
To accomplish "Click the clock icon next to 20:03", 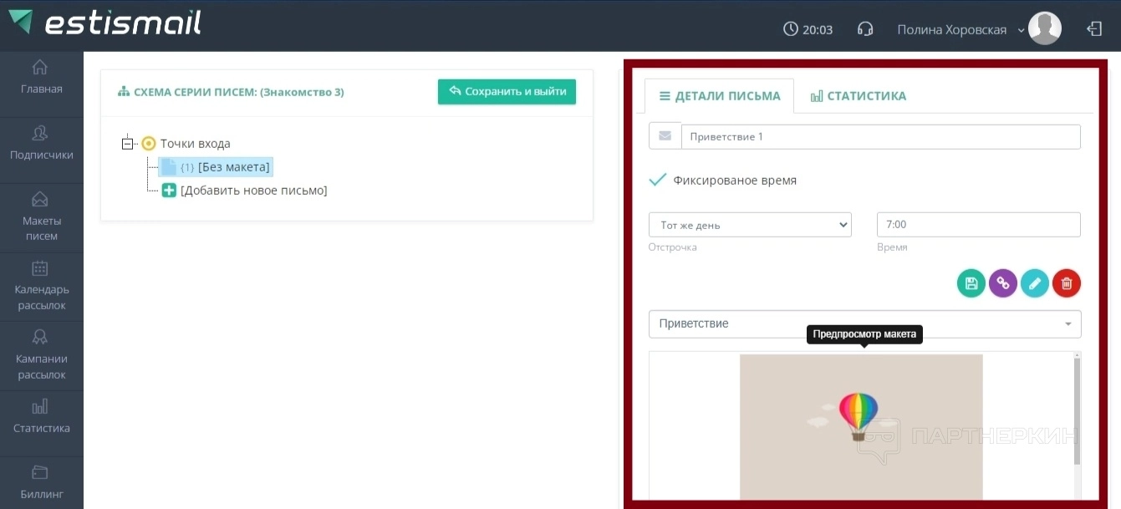I will click(x=790, y=29).
